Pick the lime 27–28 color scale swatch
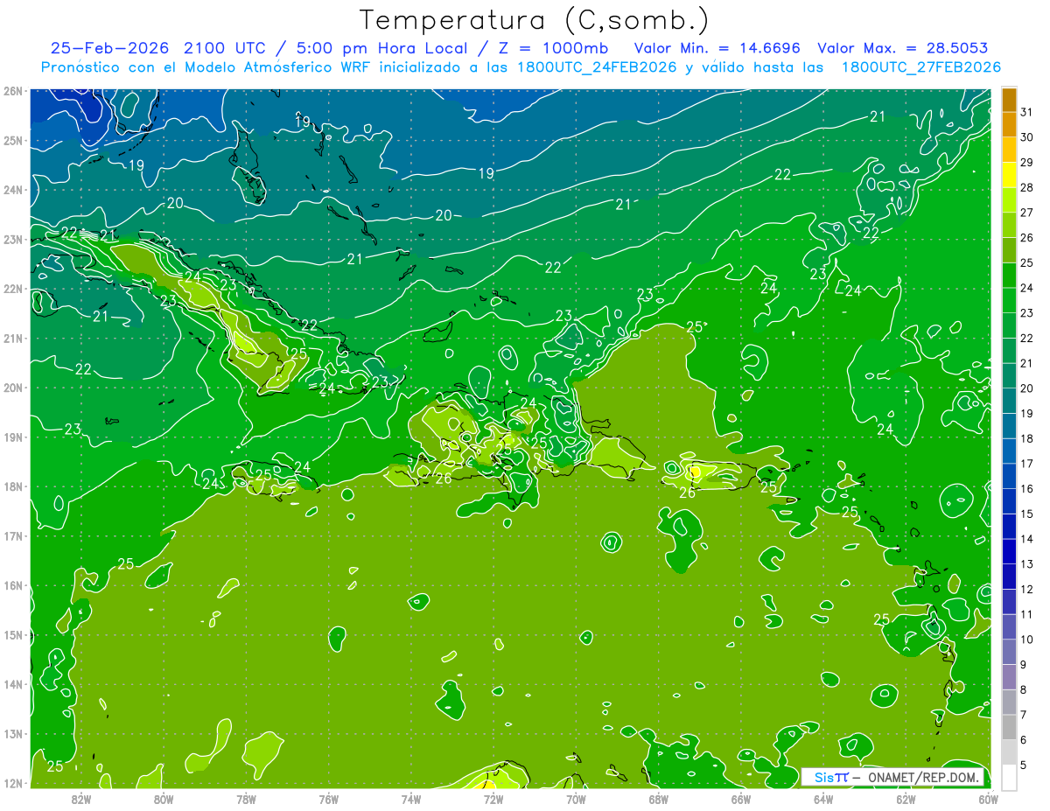Image resolution: width=1050 pixels, height=811 pixels. pos(1008,199)
